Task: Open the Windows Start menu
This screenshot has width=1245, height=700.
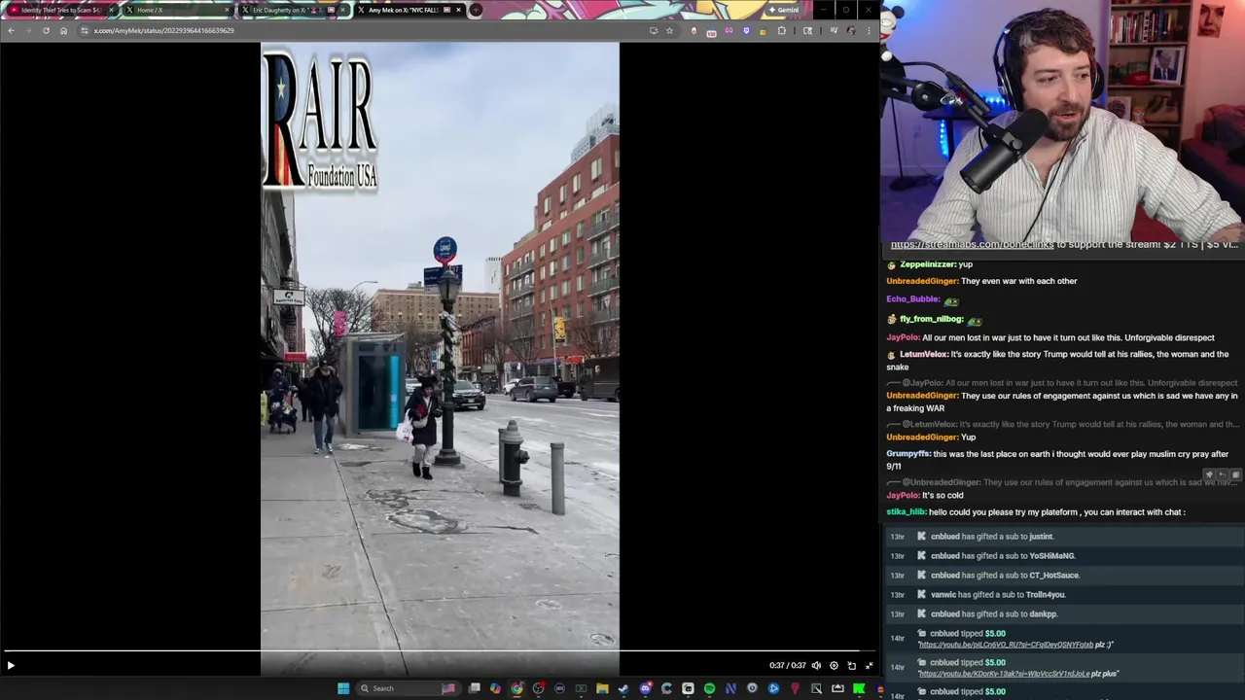Action: pyautogui.click(x=343, y=688)
